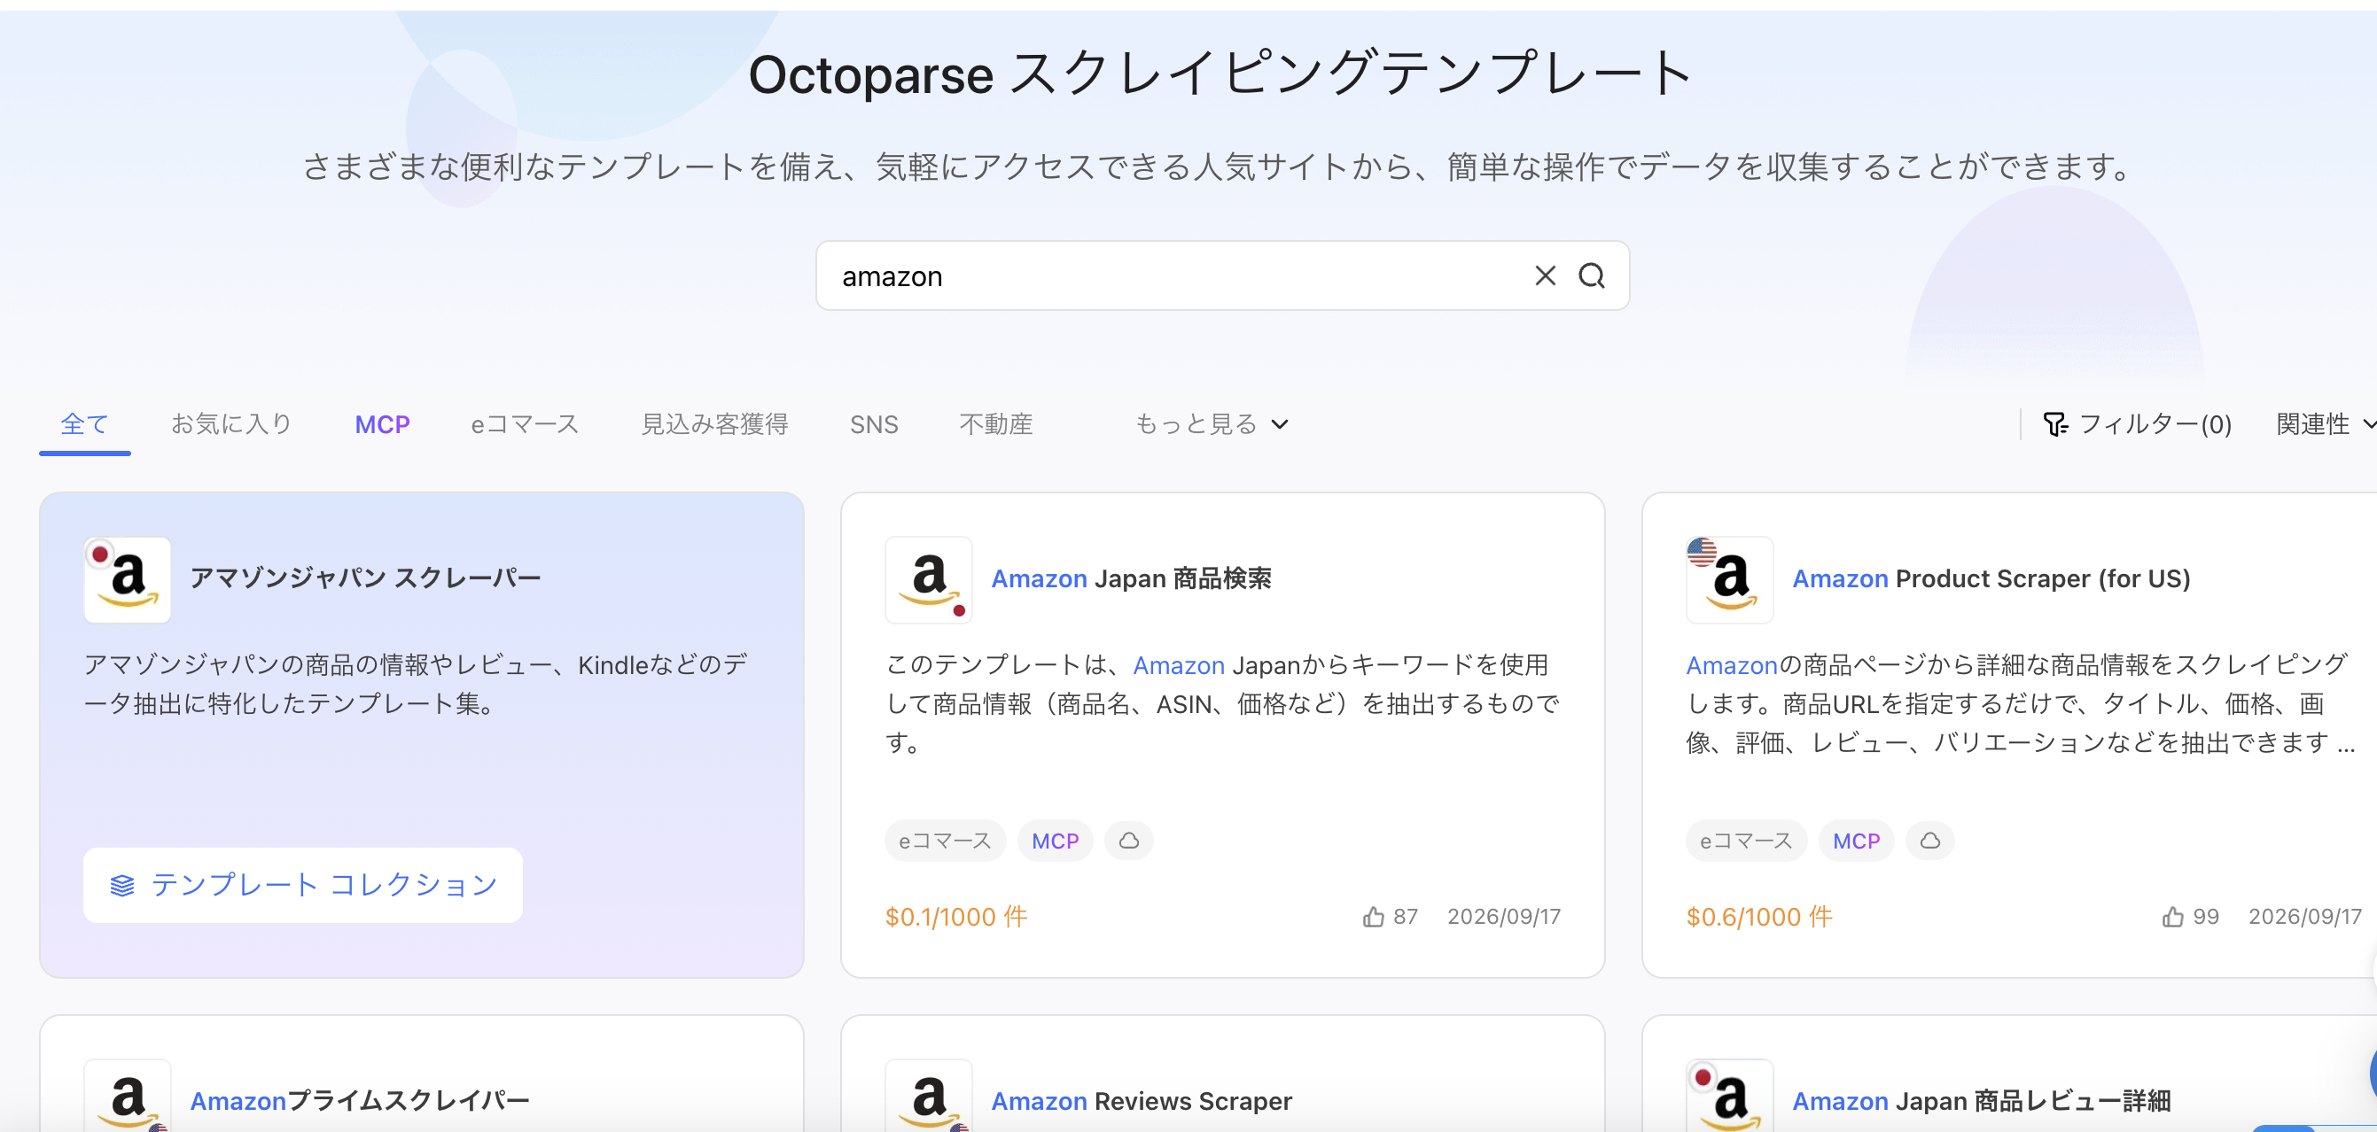Open the フィルター(0) filter button
This screenshot has width=2377, height=1132.
click(2137, 424)
